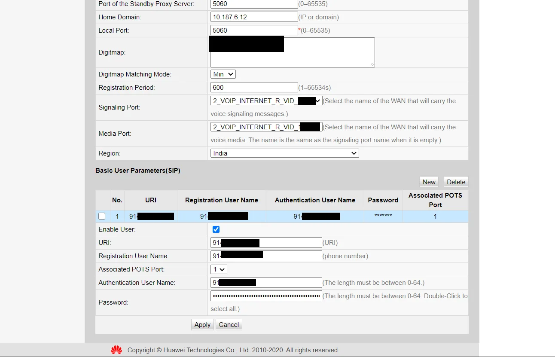Screen dimensions: 555x357
Task: Expand the Signaling Port dropdown
Action: 266,101
